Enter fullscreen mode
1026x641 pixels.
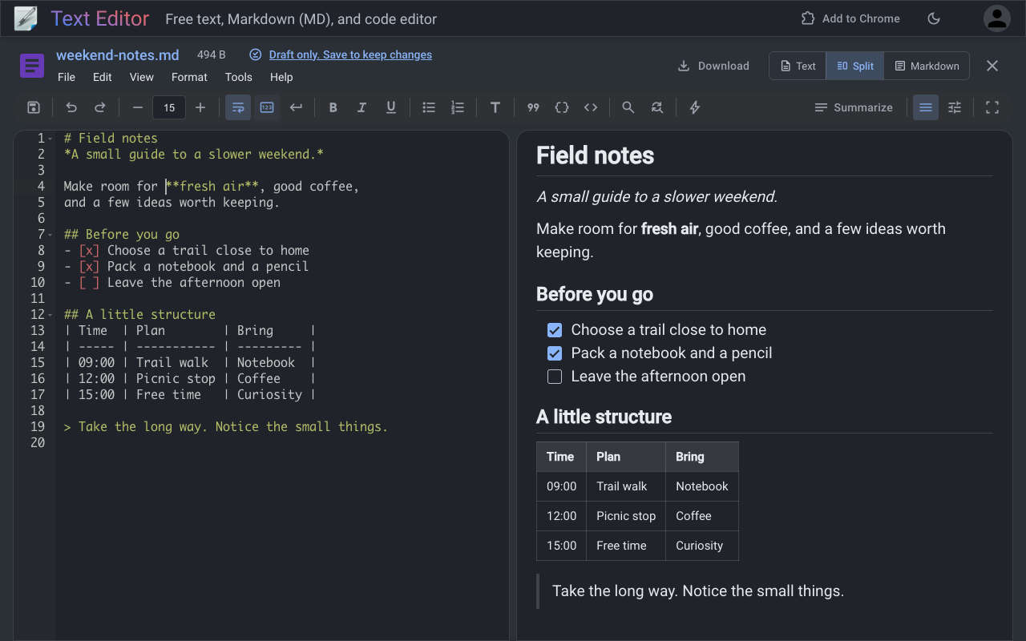[992, 107]
